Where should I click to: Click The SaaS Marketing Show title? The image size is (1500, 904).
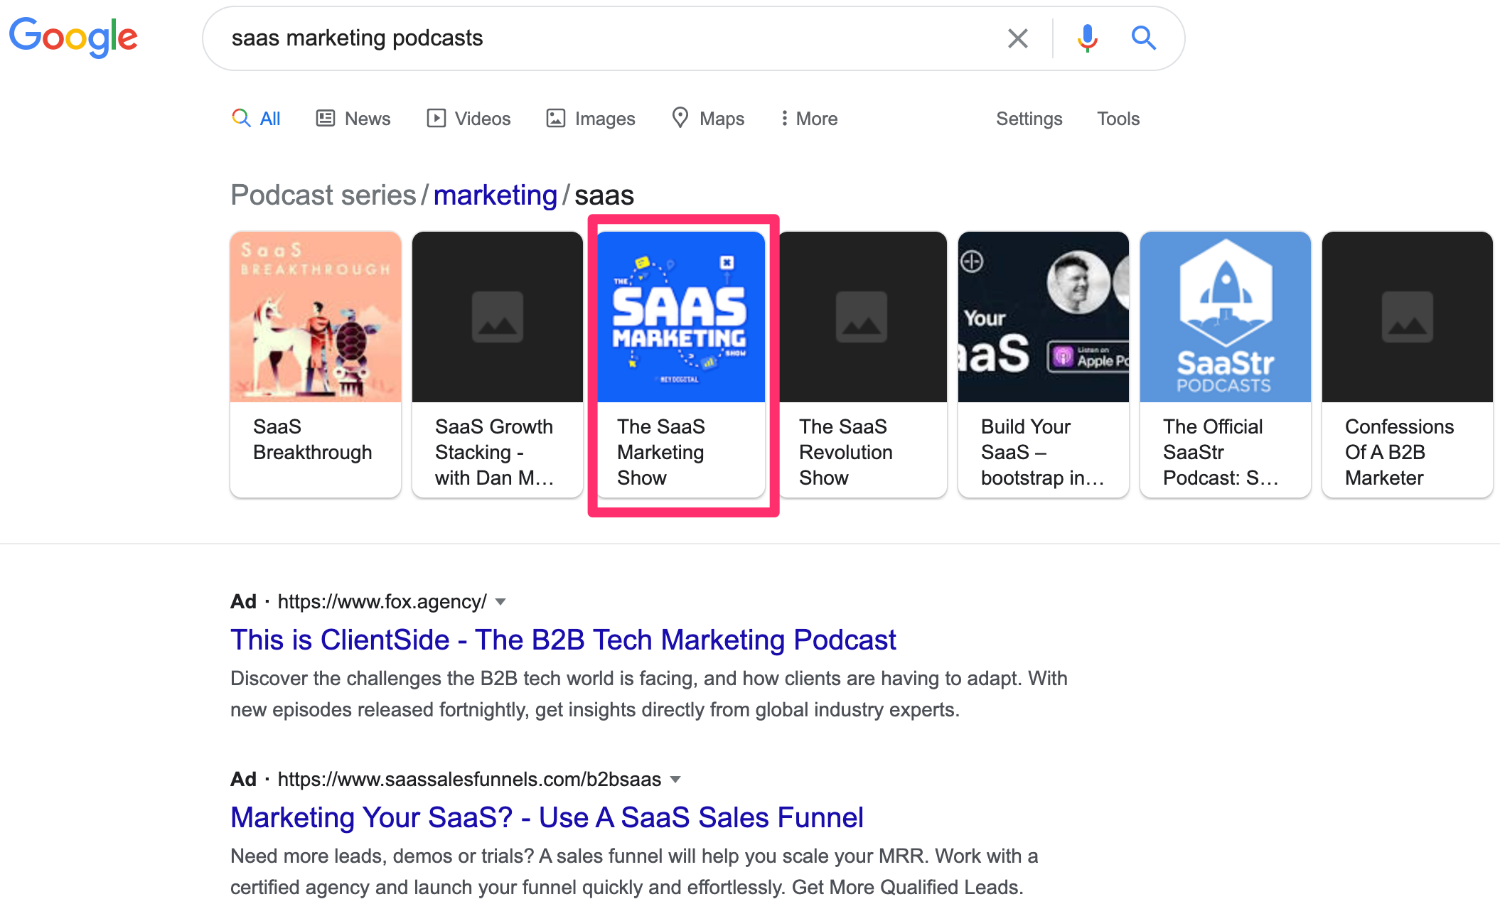pos(661,452)
